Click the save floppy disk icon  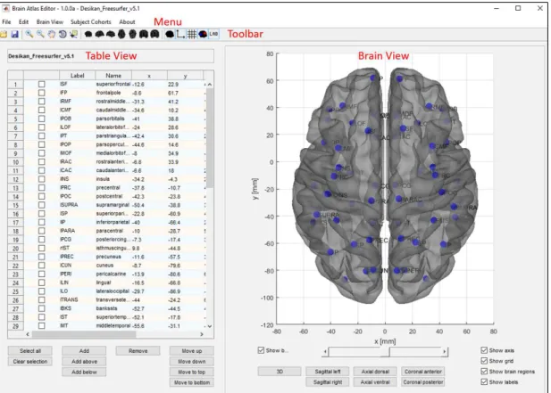pos(14,35)
